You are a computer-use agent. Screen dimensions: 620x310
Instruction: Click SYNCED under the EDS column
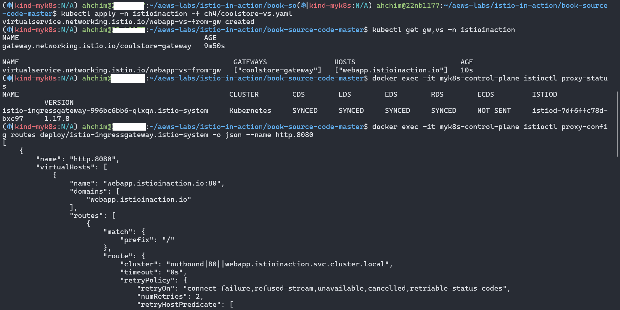397,111
